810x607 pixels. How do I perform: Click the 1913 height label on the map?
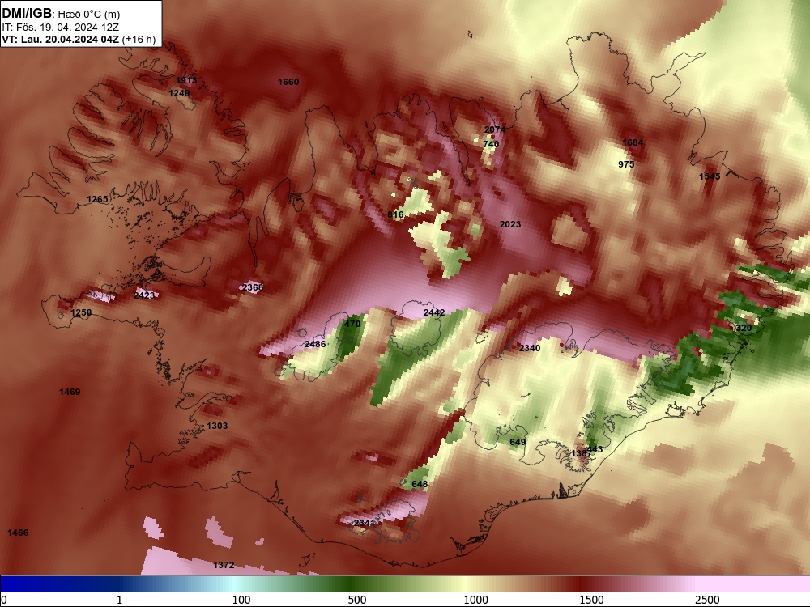point(186,80)
